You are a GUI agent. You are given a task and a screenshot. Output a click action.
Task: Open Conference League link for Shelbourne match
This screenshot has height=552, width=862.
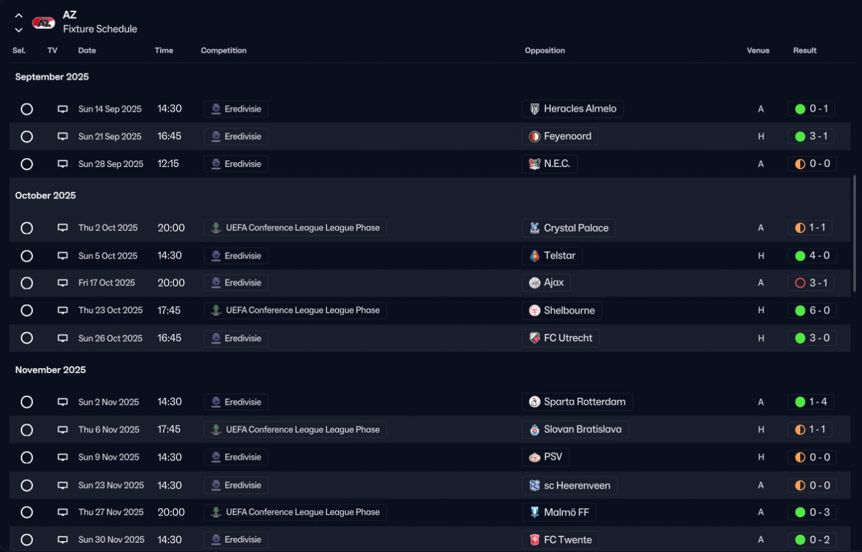click(296, 311)
